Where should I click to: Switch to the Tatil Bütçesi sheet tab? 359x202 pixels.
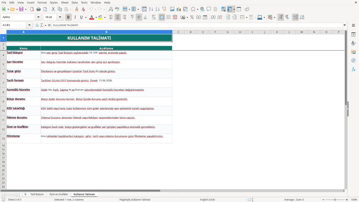coord(37,194)
